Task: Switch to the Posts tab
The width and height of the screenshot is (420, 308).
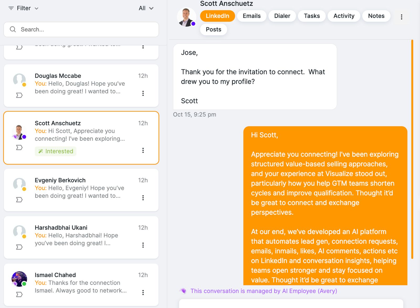Action: (213, 29)
